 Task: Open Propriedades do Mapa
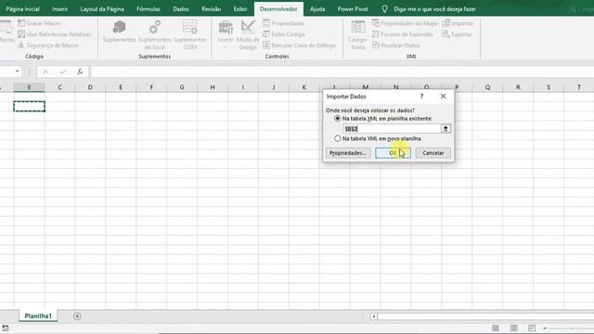(405, 23)
